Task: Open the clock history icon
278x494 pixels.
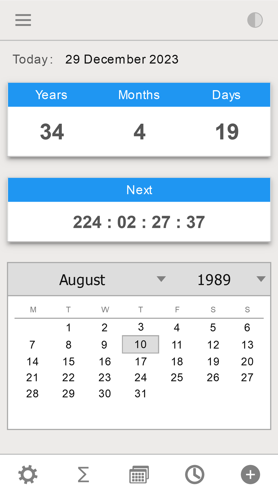Action: 194,474
